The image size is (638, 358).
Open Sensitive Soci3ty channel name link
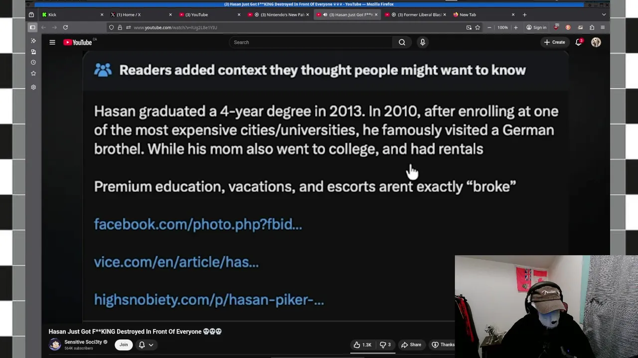(83, 342)
